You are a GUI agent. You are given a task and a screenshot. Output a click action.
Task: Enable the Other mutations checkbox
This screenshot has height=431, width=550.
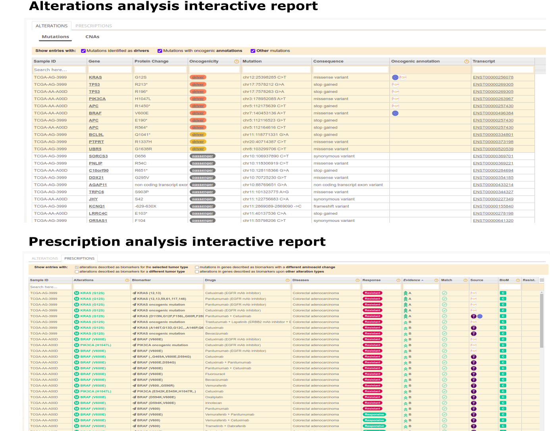[253, 51]
